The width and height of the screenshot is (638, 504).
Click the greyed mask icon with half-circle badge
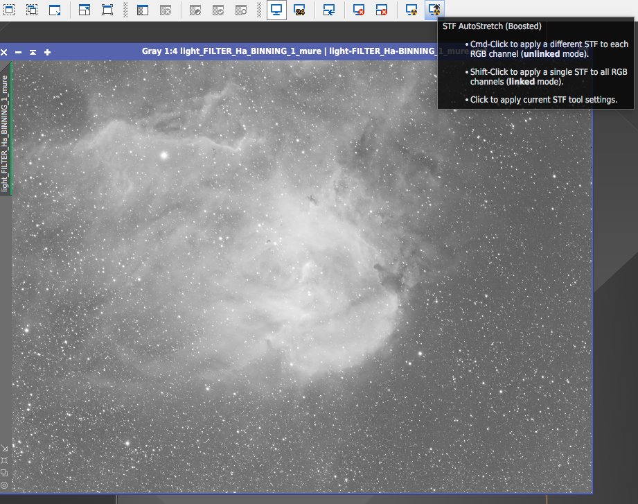(195, 10)
